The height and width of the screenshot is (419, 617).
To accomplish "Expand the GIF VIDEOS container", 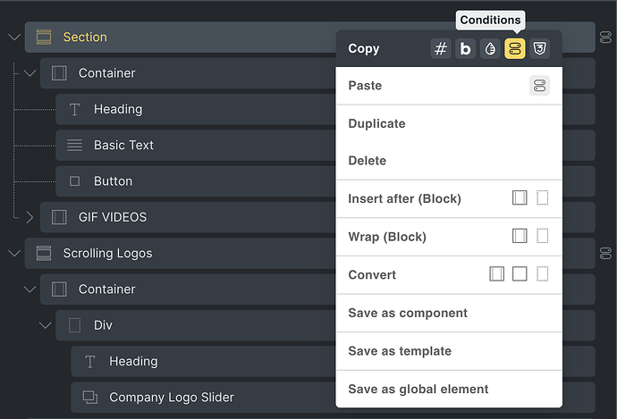I will coord(29,217).
